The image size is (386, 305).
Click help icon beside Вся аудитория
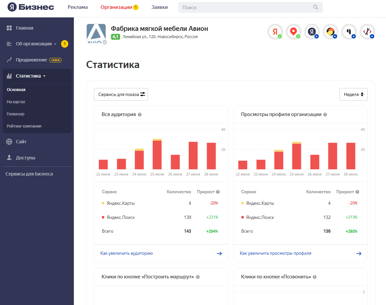139,115
